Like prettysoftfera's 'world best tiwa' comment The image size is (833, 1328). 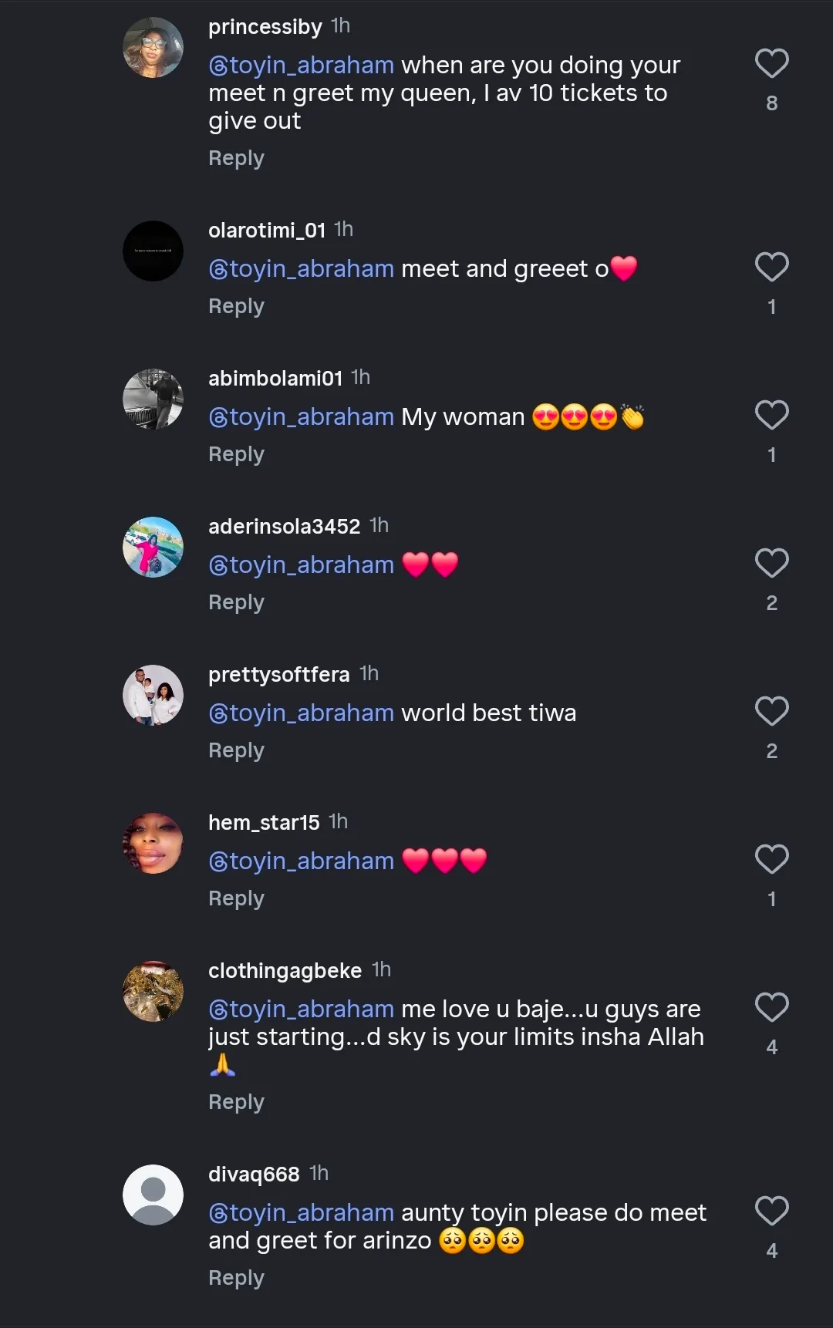771,712
